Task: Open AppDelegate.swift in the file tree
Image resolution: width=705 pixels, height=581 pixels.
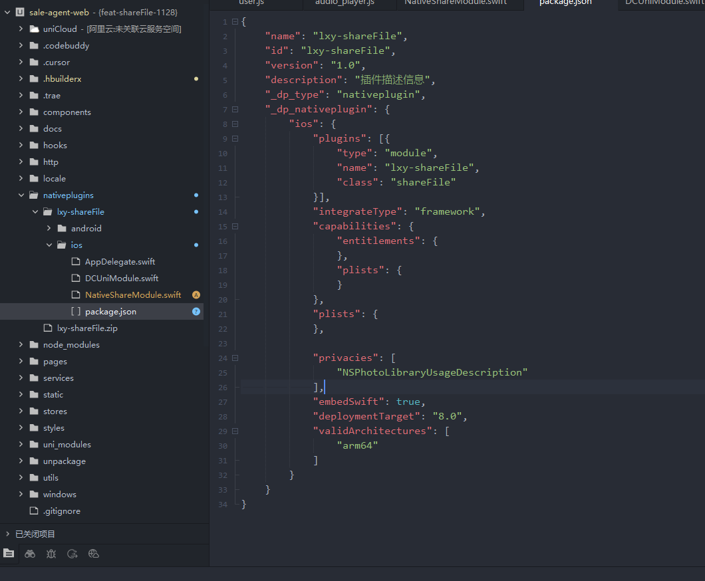Action: coord(120,261)
